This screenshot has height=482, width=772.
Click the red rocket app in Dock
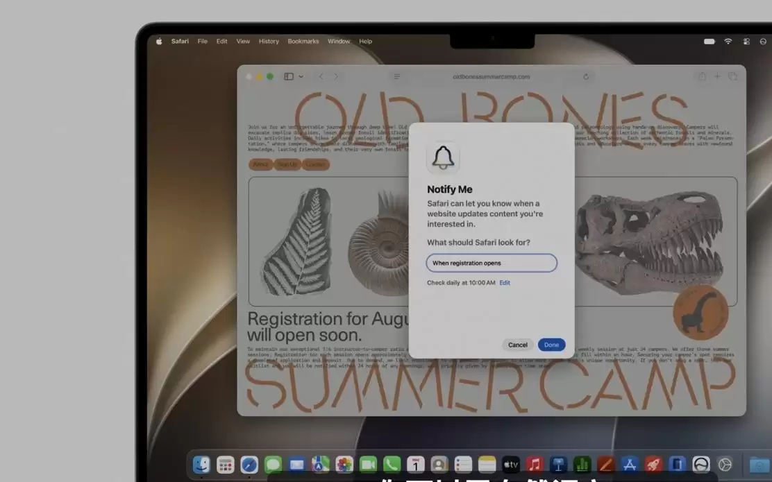(x=653, y=464)
